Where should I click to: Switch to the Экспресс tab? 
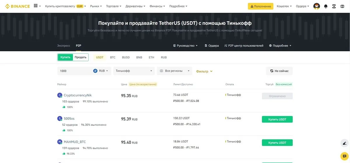(64, 46)
